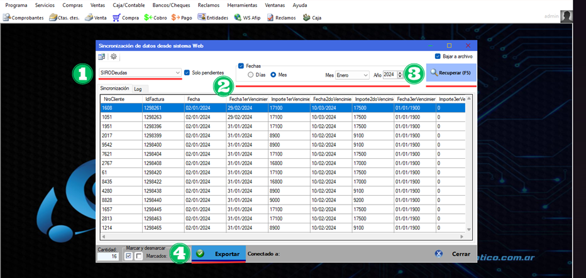Select the Mes radio option
586x278 pixels.
tap(273, 75)
